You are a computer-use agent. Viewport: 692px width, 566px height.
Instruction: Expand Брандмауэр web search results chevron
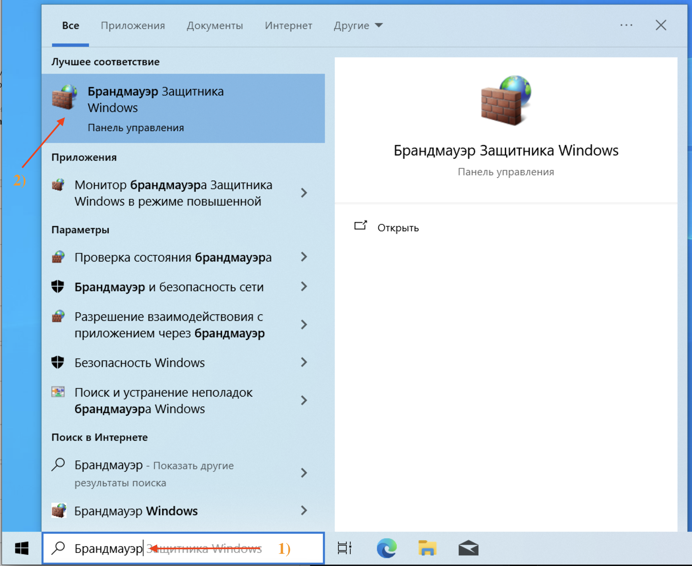(x=304, y=473)
